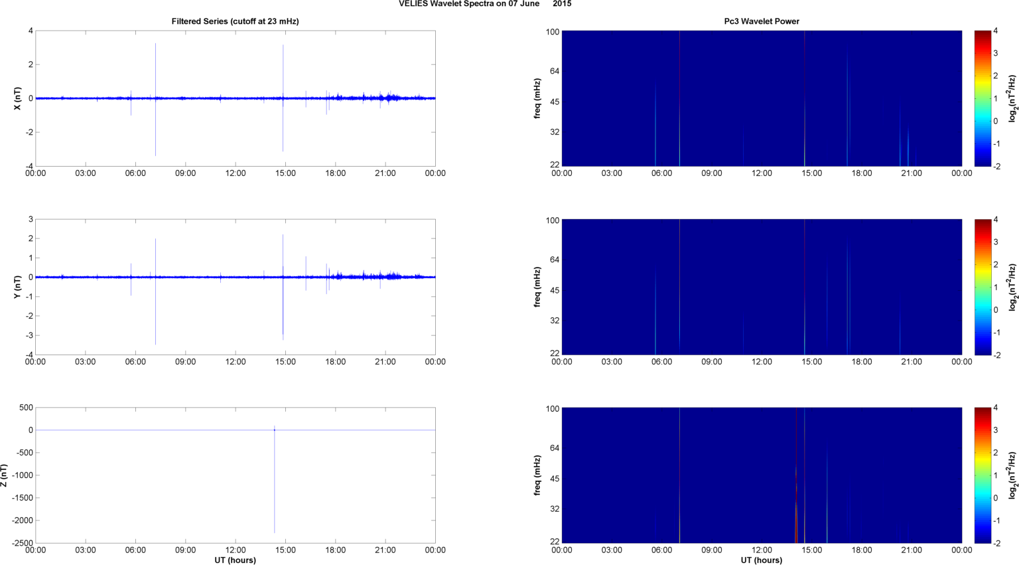
Task: Click the '-2000' tick on the Z axis
Action: pos(22,521)
